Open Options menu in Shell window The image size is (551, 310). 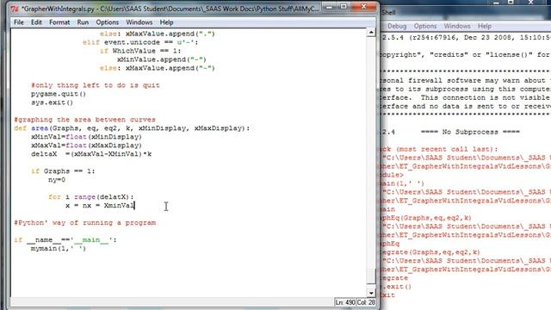pyautogui.click(x=424, y=27)
